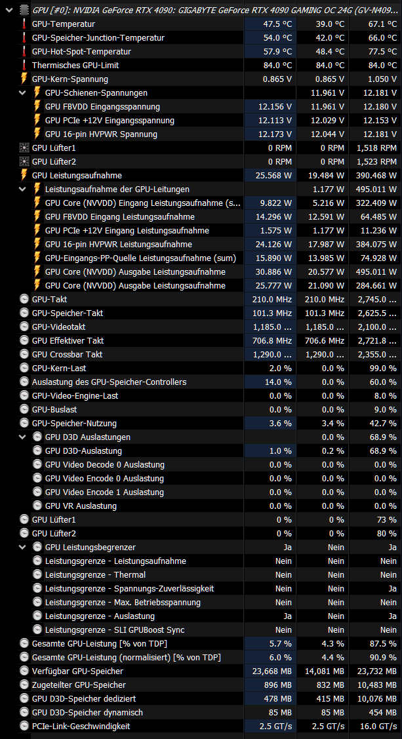Click the 99.0 % maximum core load value
Image resolution: width=402 pixels, height=739 pixels.
pos(383,368)
